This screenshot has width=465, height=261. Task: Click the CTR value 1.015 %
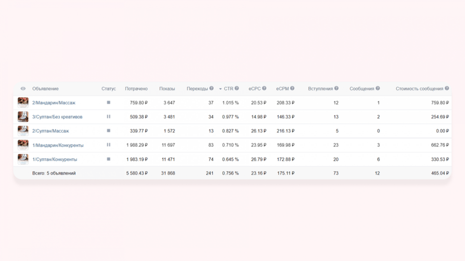[x=230, y=103]
